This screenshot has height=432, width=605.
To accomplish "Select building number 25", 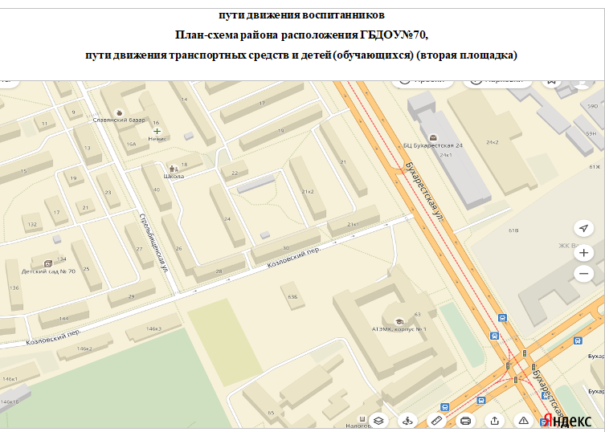I will 86,269.
